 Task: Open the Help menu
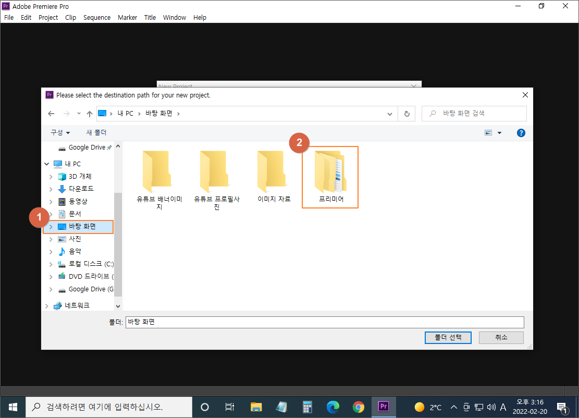tap(200, 17)
